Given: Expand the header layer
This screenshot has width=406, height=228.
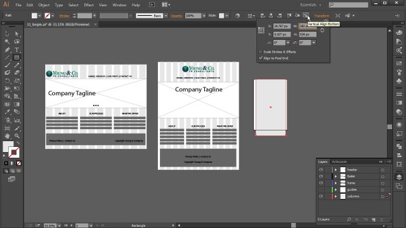Looking at the screenshot, I should [x=336, y=170].
